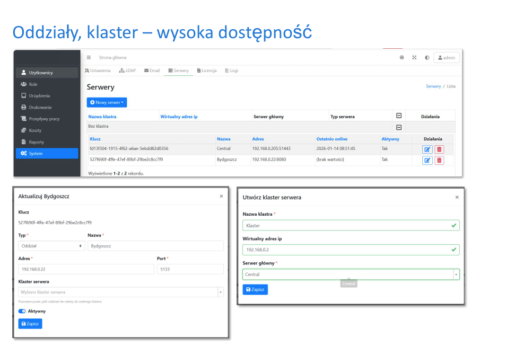Select the System sidebar item
This screenshot has width=506, height=345.
[x=47, y=154]
